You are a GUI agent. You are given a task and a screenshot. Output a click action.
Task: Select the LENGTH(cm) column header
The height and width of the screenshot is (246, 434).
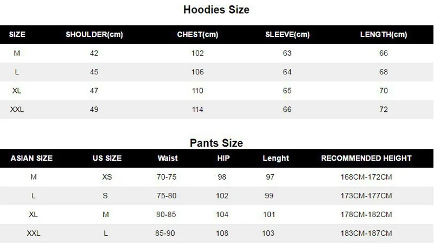pos(384,34)
